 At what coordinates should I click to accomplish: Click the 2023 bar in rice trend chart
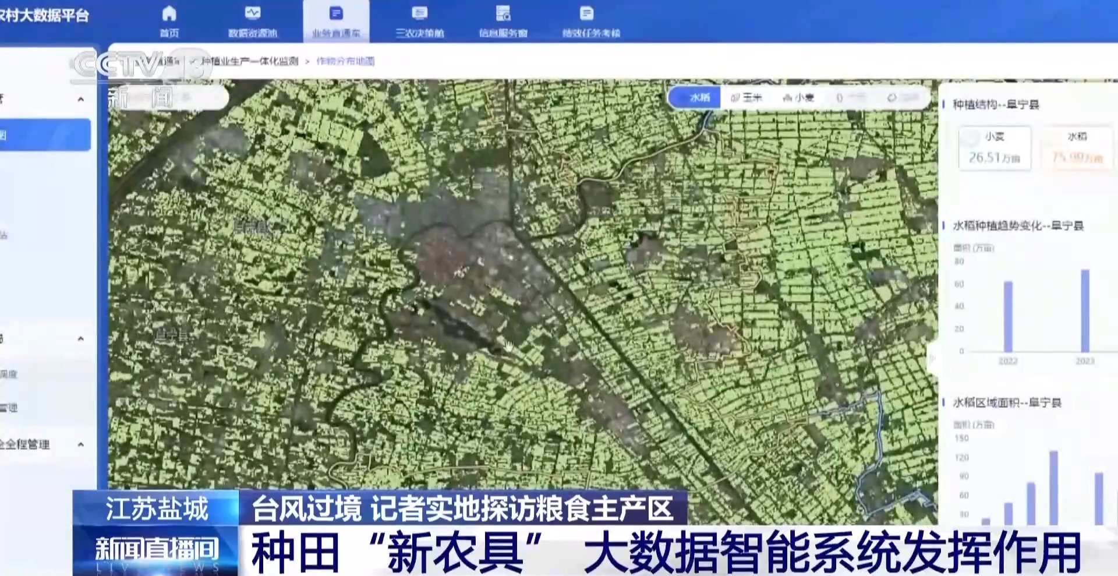click(1085, 310)
